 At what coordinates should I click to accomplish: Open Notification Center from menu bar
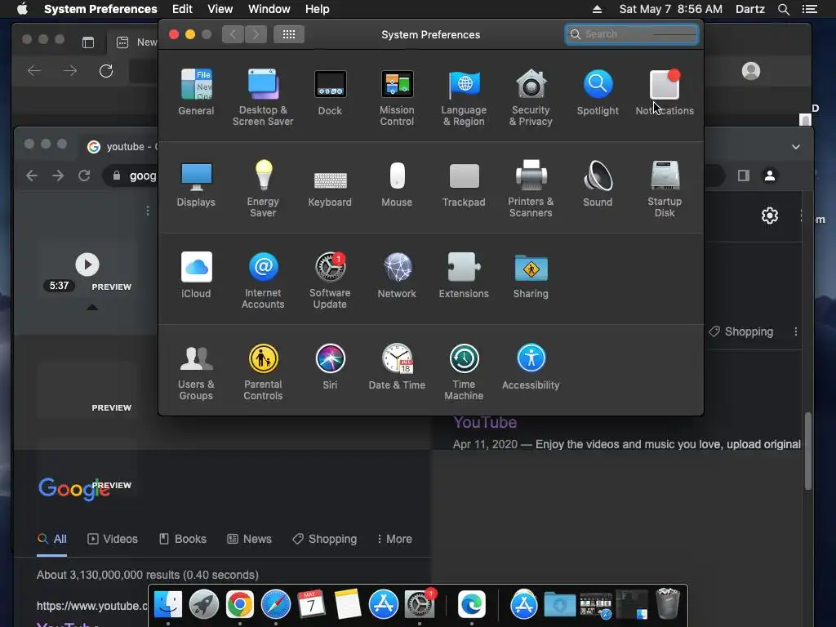pyautogui.click(x=809, y=9)
